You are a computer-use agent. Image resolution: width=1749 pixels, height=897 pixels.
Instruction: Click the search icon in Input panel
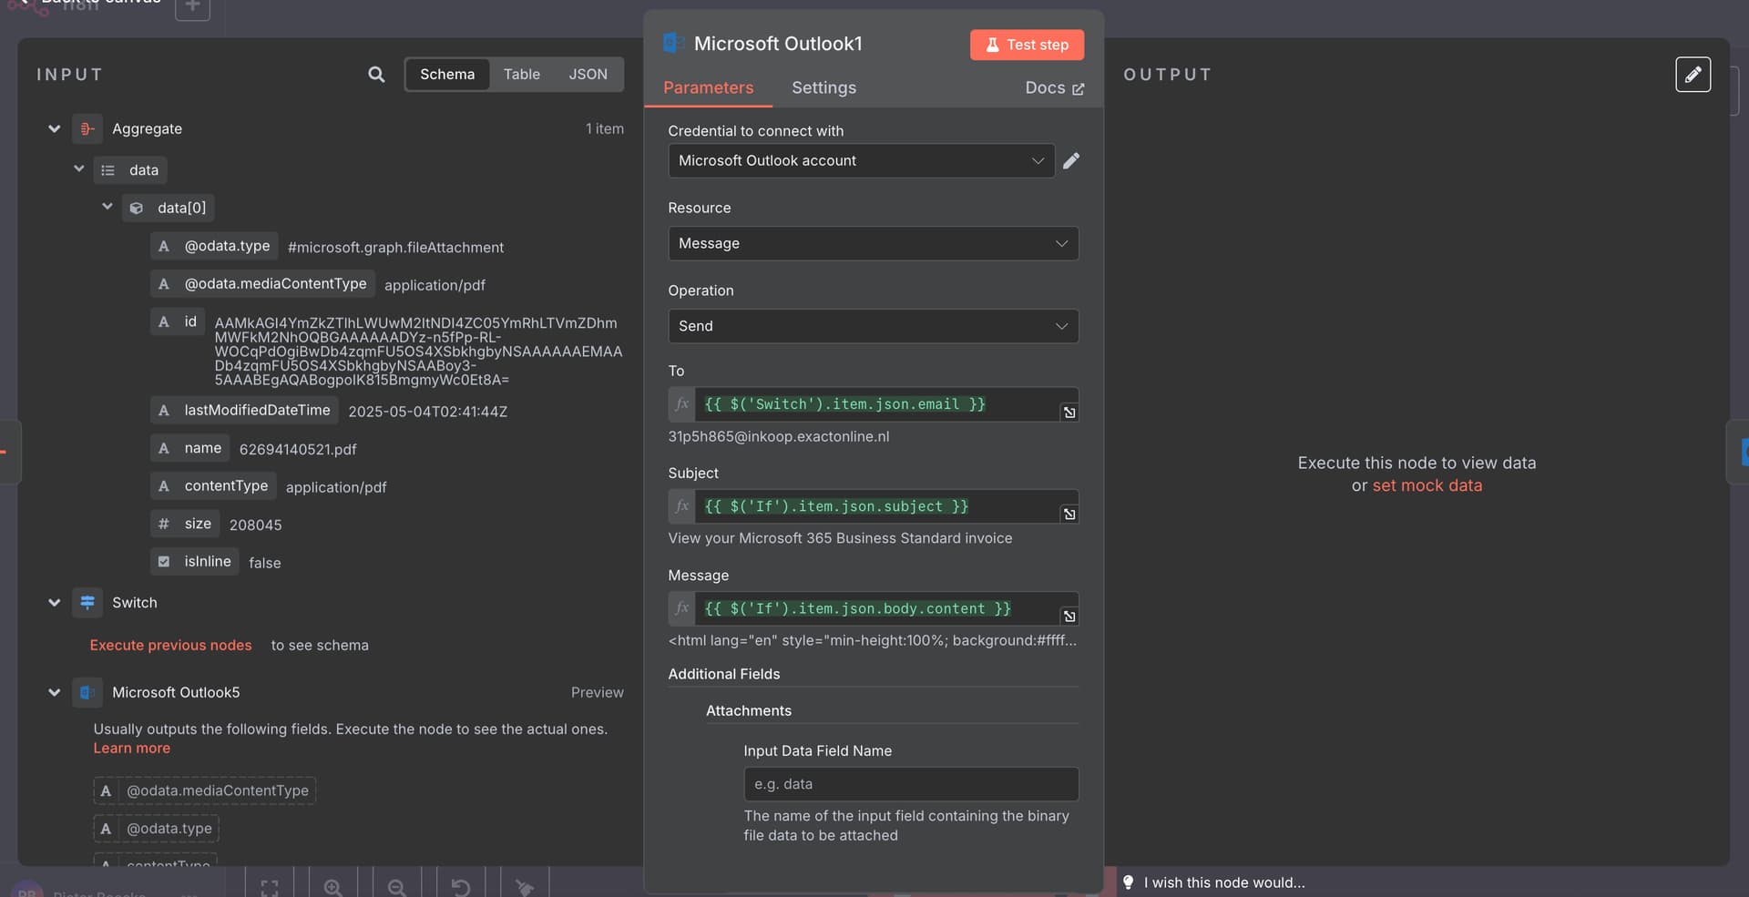click(x=376, y=75)
